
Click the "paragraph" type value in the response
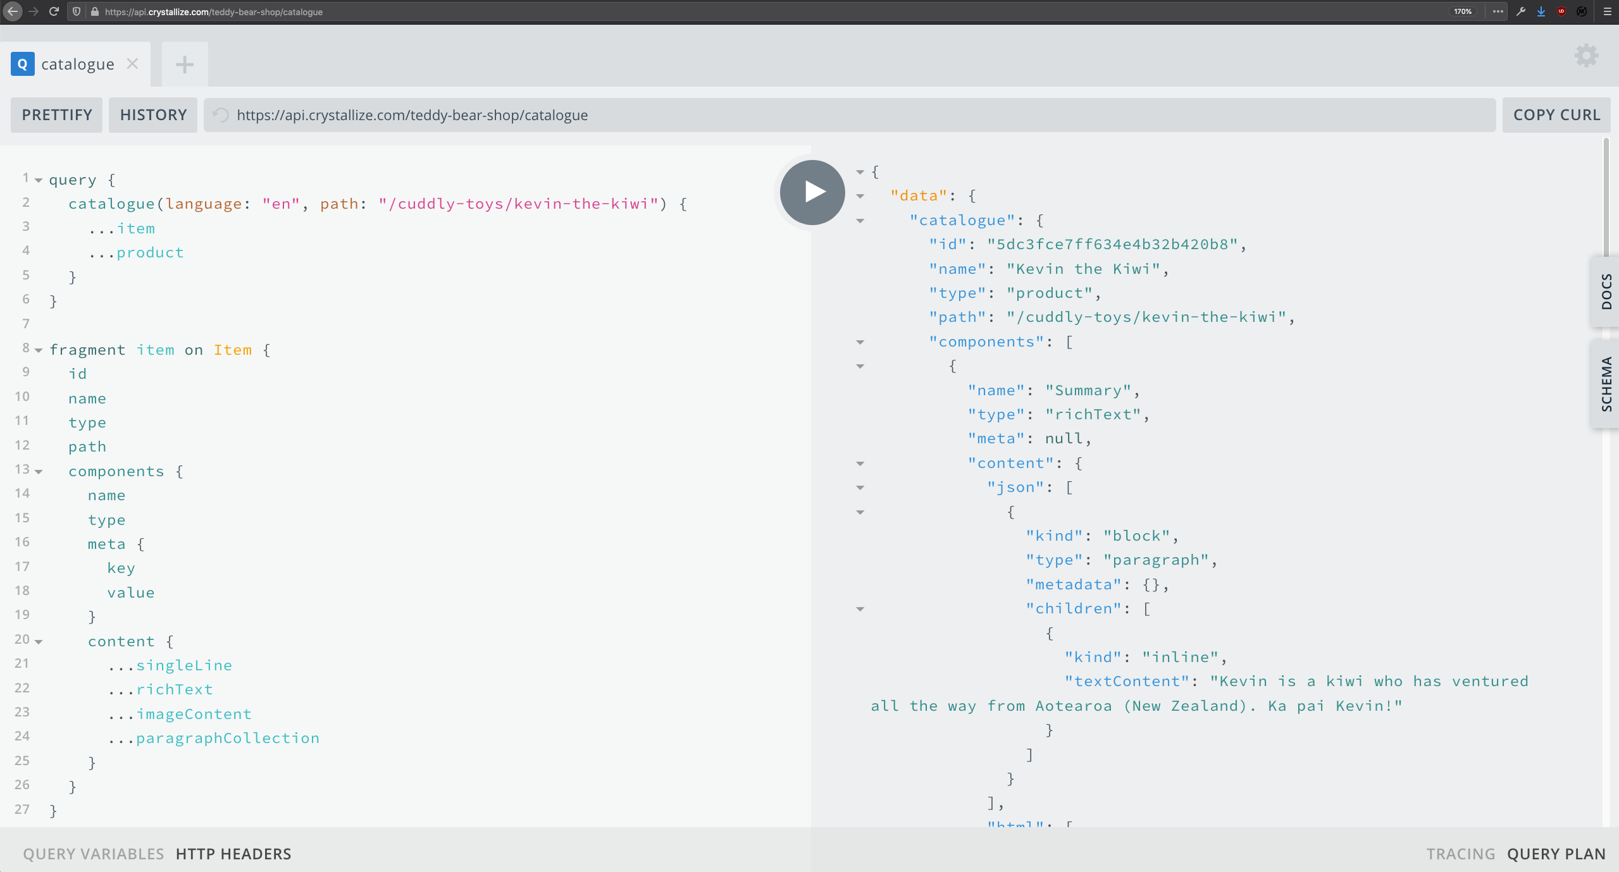1156,560
